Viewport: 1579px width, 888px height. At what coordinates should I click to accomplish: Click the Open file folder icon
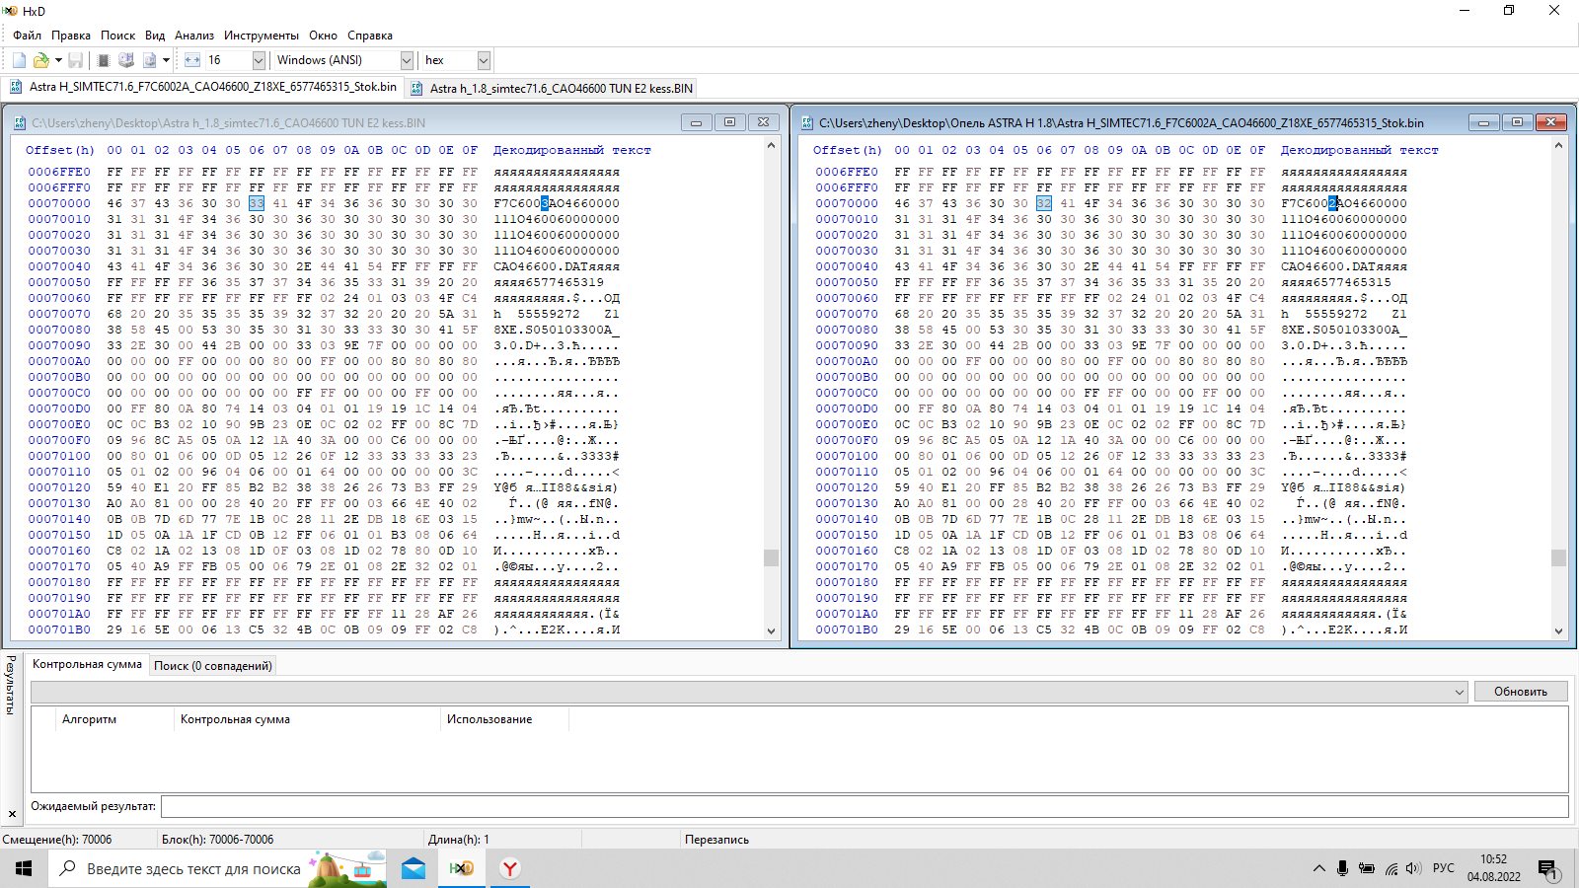(x=41, y=60)
